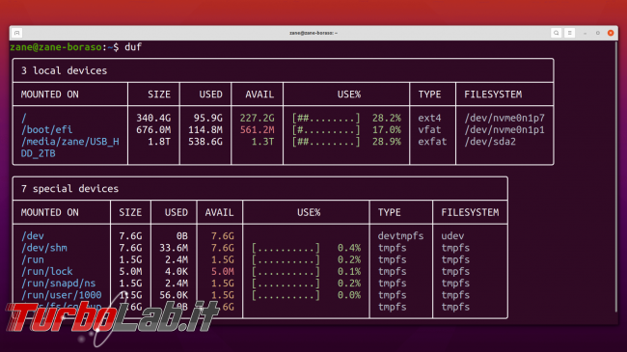This screenshot has height=352, width=627.
Task: Maximize the terminal window
Action: (x=598, y=33)
